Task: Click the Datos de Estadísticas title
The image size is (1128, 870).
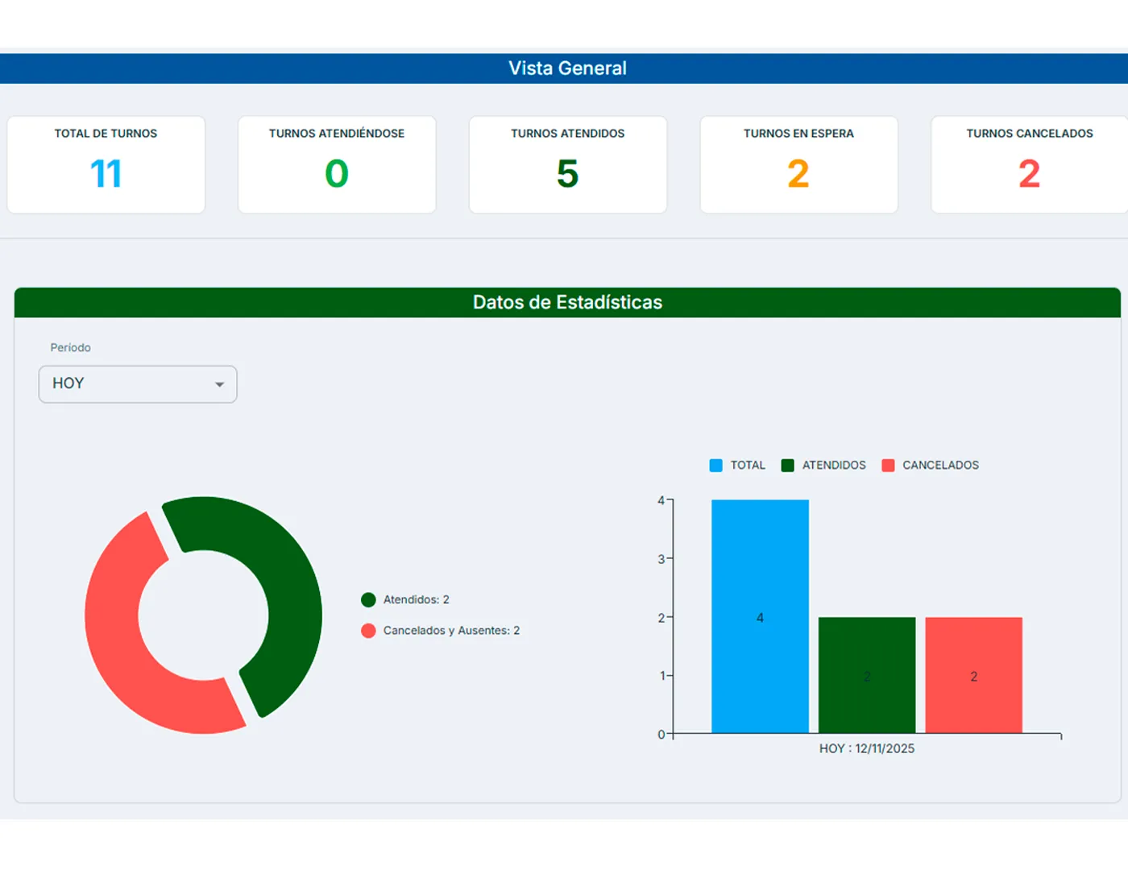Action: pos(567,302)
